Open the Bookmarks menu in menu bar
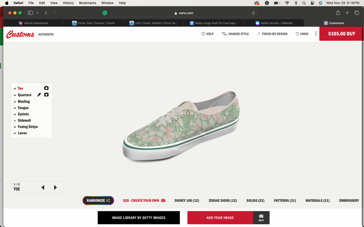364x227 pixels. pos(88,3)
